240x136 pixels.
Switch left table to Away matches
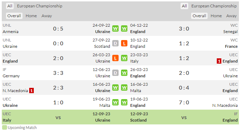47,16
